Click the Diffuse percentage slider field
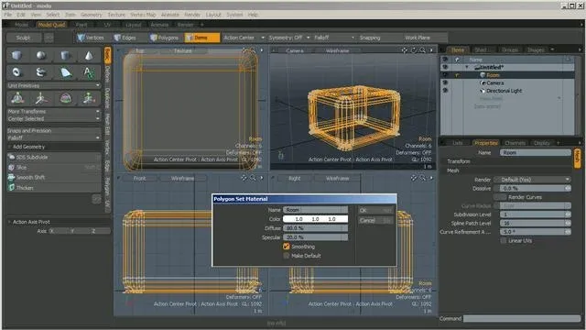 pyautogui.click(x=315, y=228)
